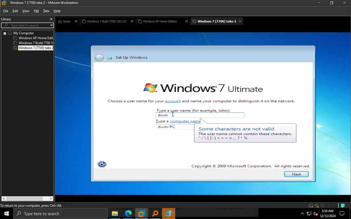Click the 'Some characters are not valid' tooltip

[x=245, y=133]
